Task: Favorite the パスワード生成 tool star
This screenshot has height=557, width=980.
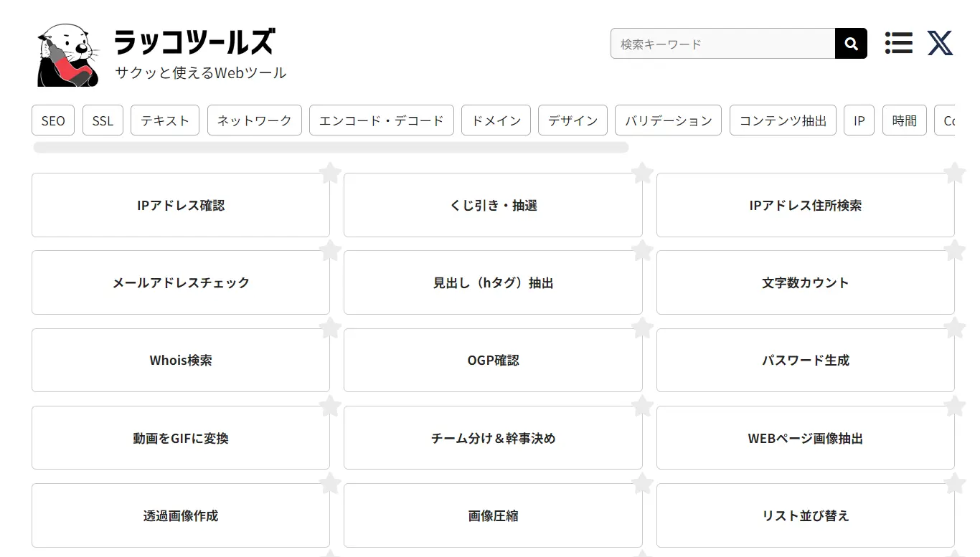Action: pyautogui.click(x=955, y=328)
